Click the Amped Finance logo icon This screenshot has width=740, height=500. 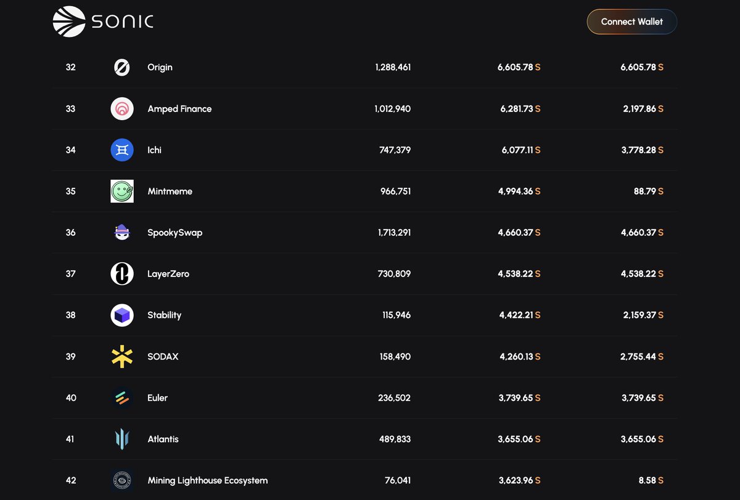point(122,108)
